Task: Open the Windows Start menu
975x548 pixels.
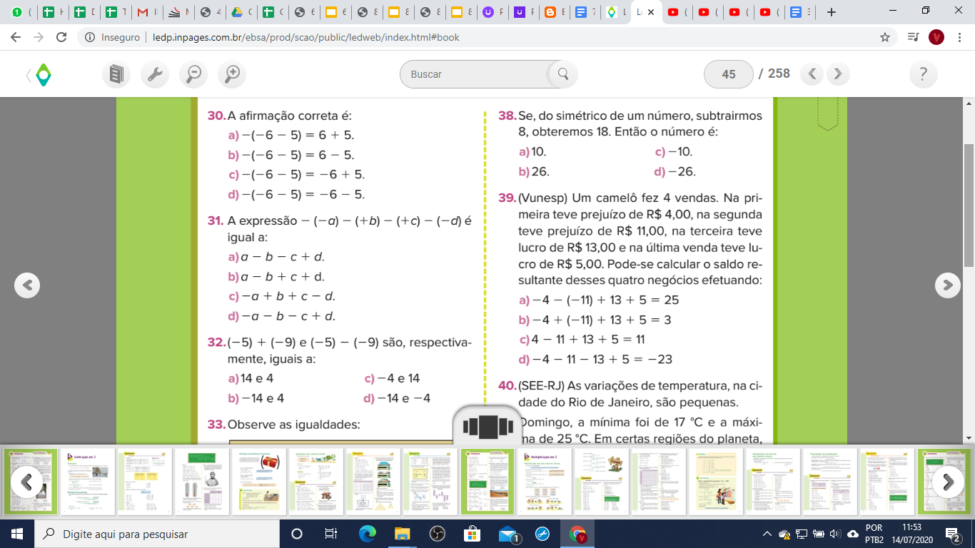Action: (x=17, y=534)
